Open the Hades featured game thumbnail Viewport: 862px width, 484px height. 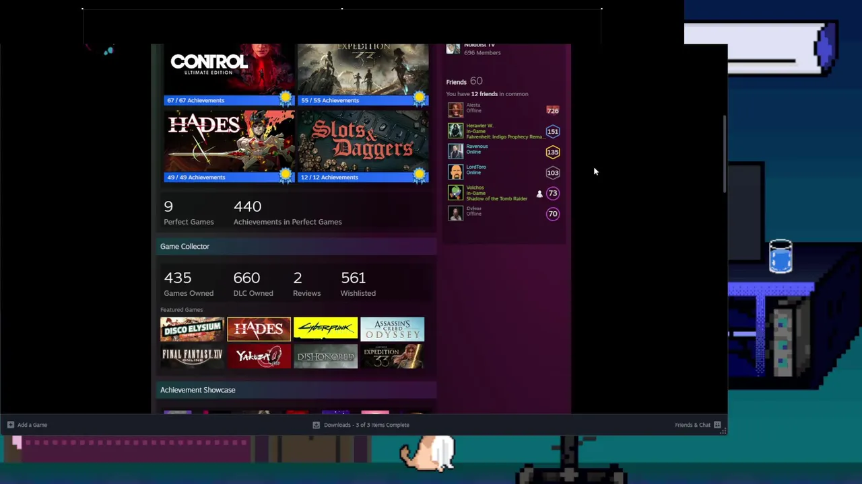259,329
